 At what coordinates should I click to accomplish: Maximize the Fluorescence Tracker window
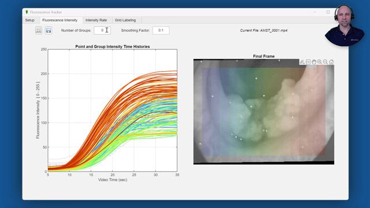(x=328, y=12)
